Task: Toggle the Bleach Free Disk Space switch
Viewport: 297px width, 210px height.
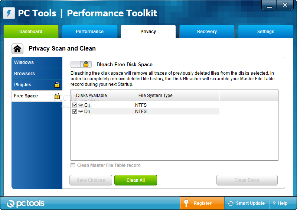Action: [81, 64]
